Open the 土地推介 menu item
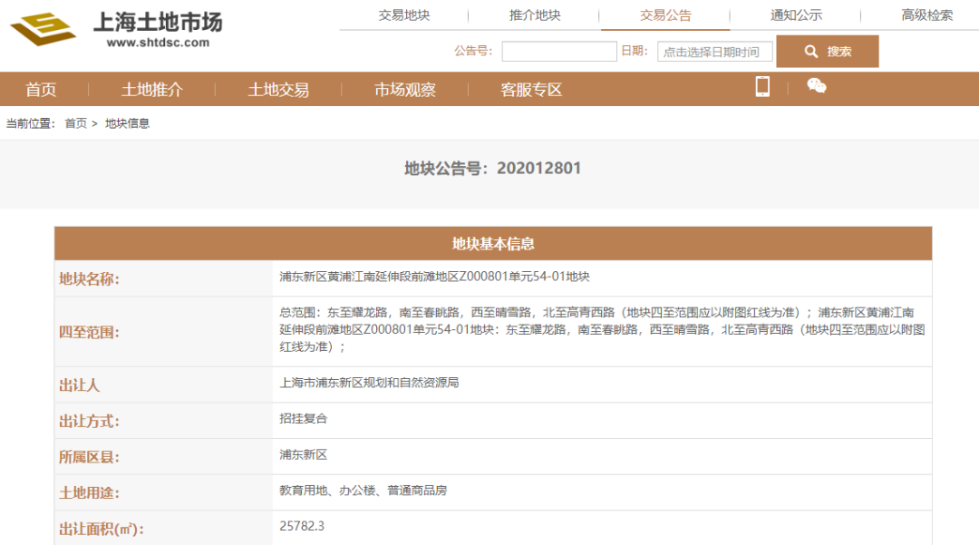 (152, 90)
